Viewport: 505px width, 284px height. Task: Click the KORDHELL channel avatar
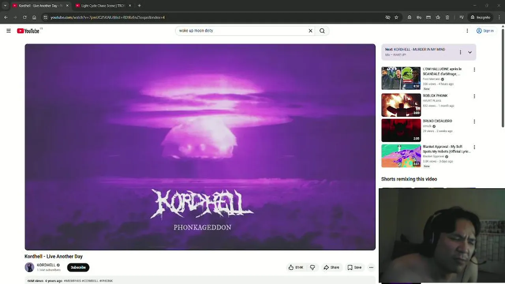click(x=30, y=267)
